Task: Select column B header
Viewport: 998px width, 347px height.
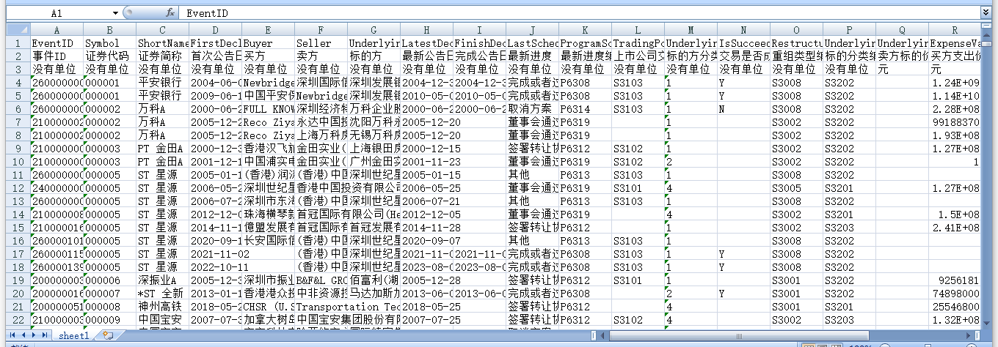Action: (x=109, y=30)
